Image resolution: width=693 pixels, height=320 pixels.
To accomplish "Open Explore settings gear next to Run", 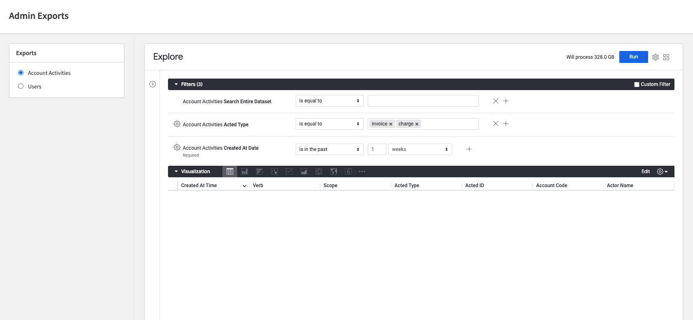I will click(656, 57).
